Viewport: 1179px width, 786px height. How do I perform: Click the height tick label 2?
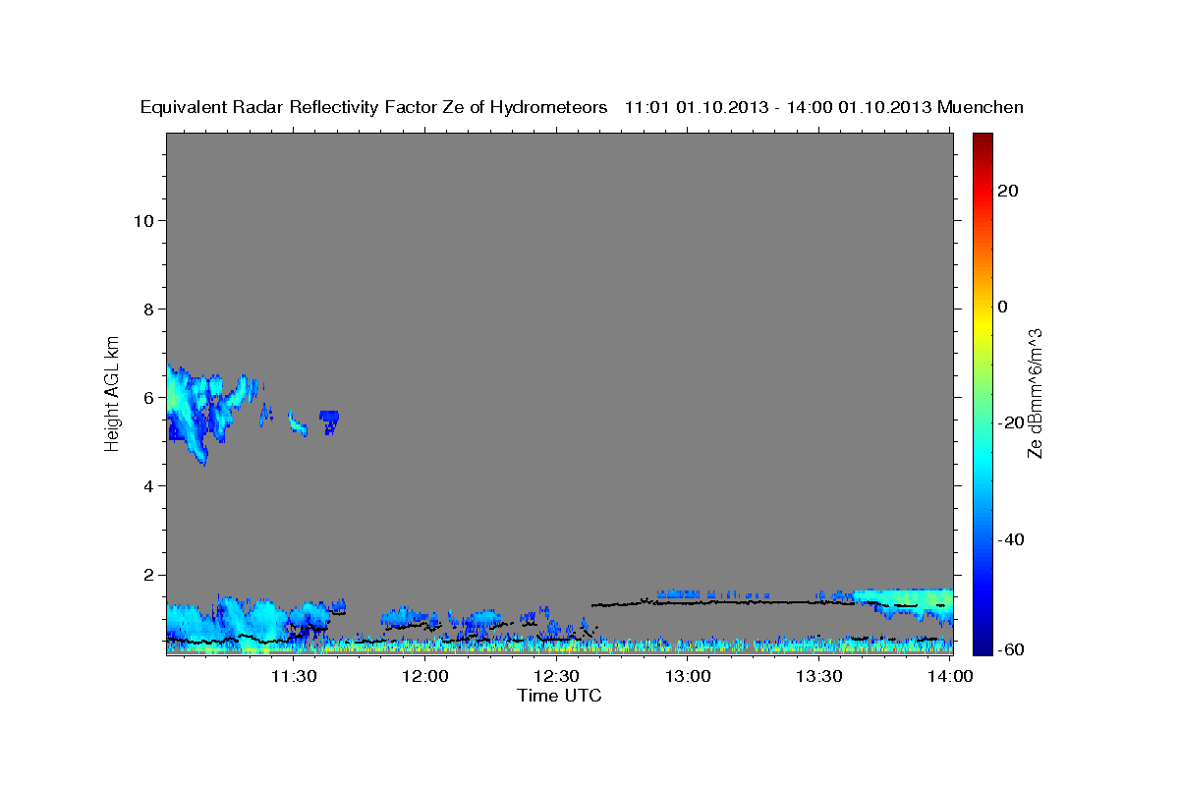pyautogui.click(x=149, y=574)
